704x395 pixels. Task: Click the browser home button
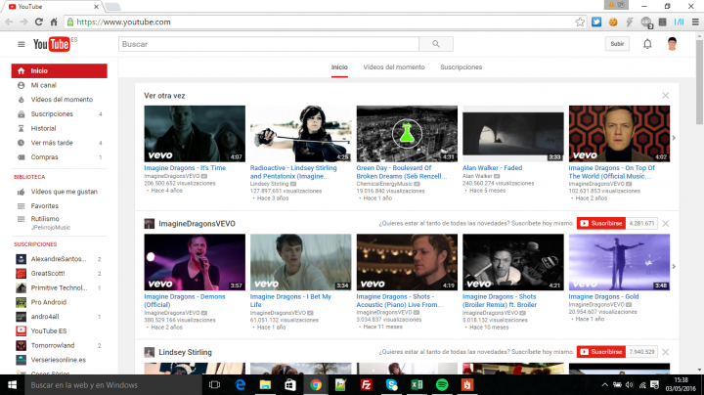pyautogui.click(x=54, y=22)
